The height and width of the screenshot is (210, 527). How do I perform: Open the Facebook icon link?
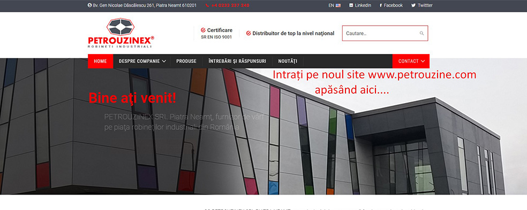pos(381,5)
